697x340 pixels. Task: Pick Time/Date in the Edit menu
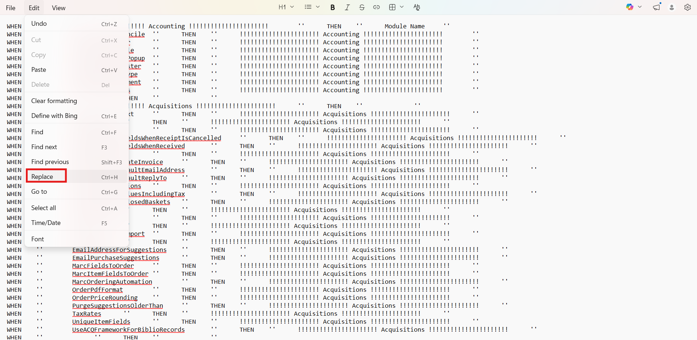46,223
